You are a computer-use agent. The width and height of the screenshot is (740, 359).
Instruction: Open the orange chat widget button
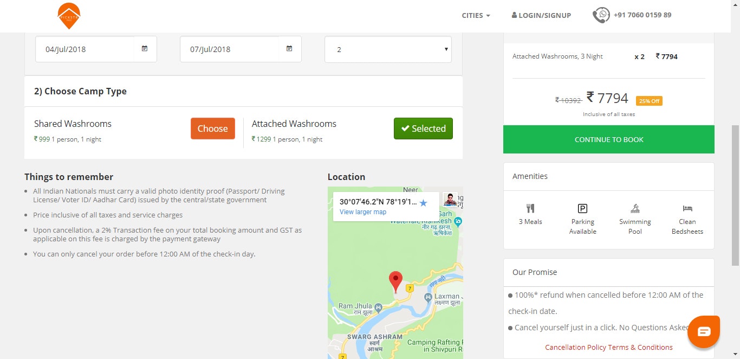point(704,331)
